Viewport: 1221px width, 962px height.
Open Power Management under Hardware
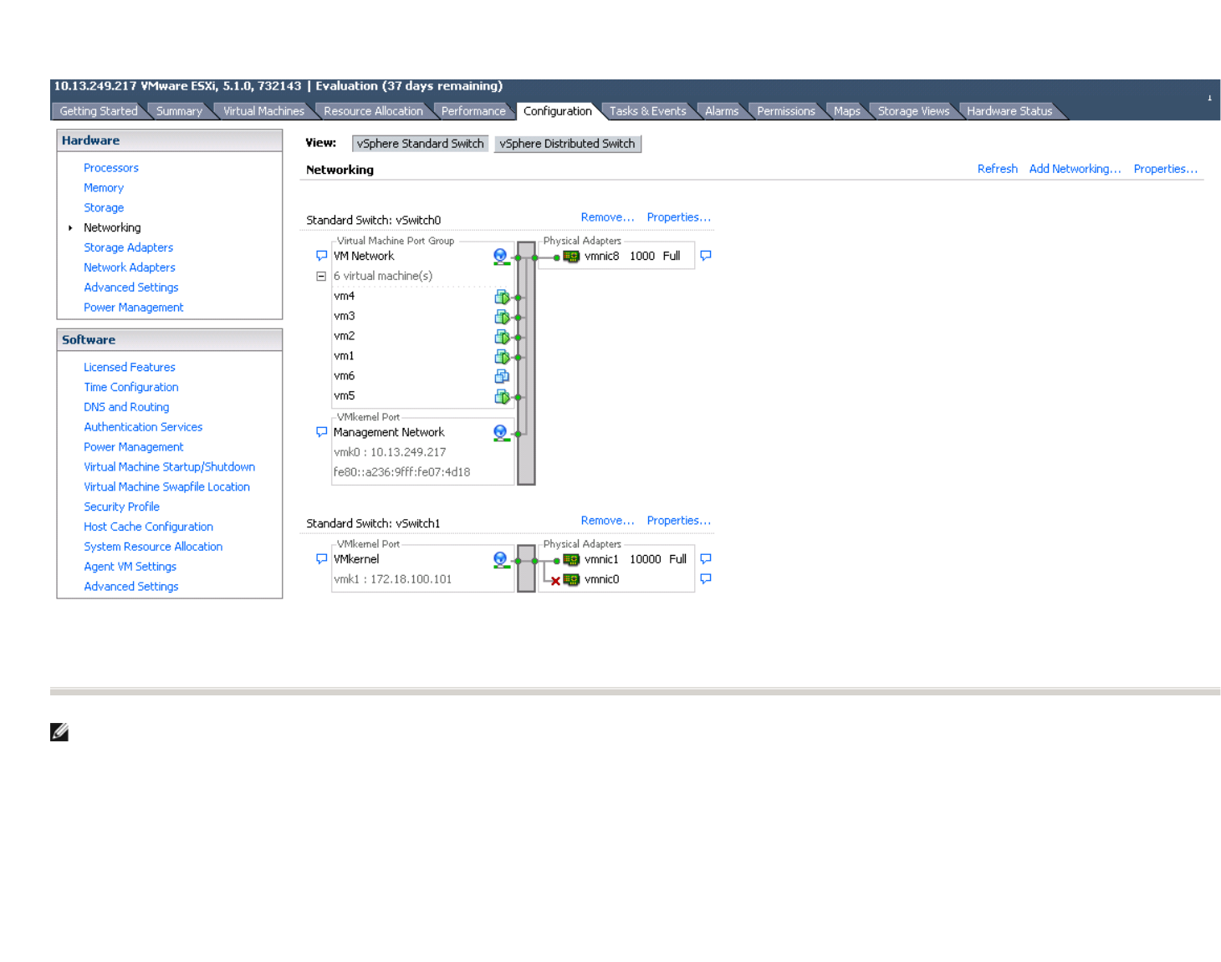click(134, 308)
